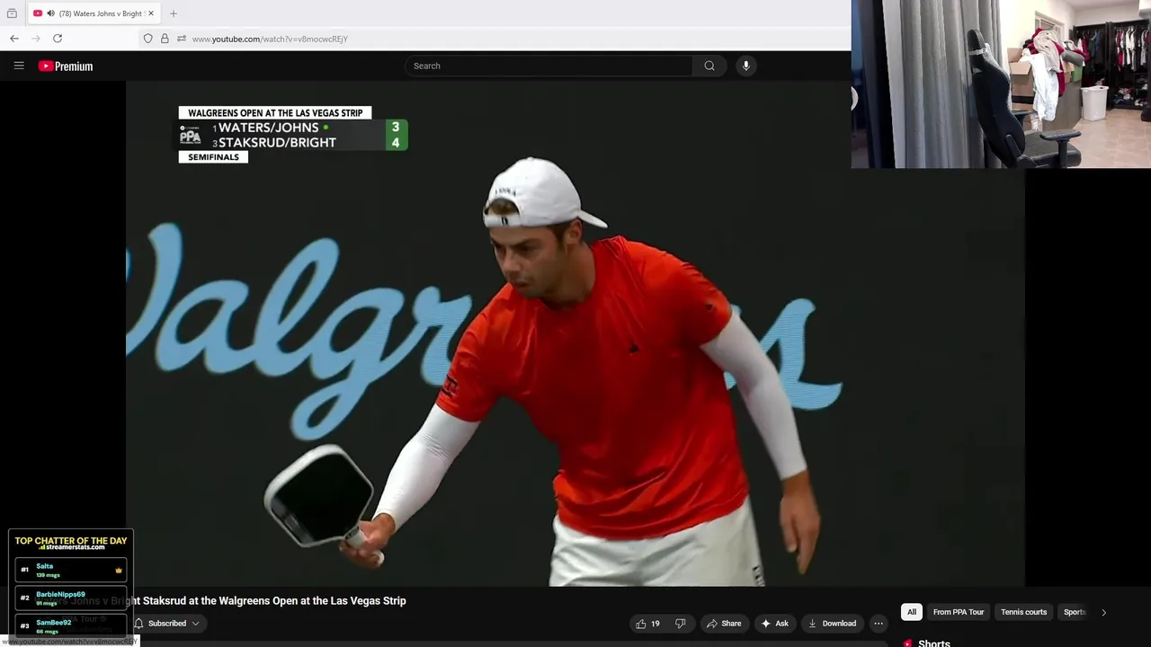The width and height of the screenshot is (1151, 647).
Task: Open a new browser tab
Action: [174, 13]
